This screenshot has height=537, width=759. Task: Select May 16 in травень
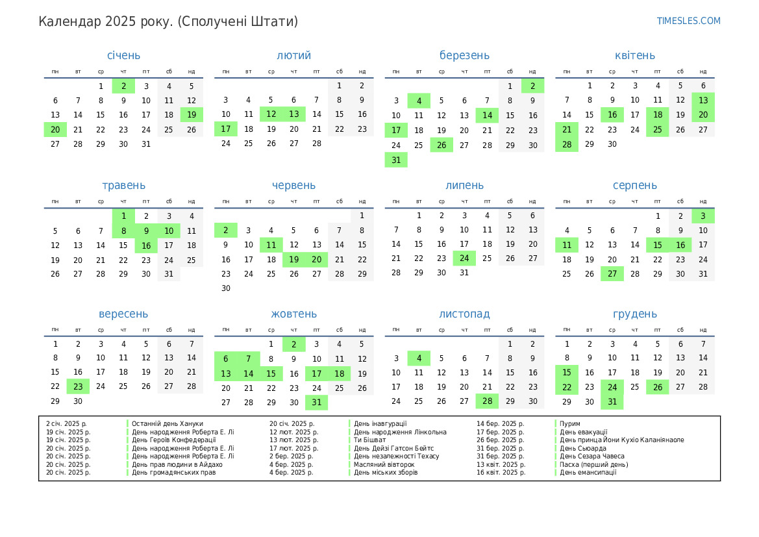tap(146, 245)
